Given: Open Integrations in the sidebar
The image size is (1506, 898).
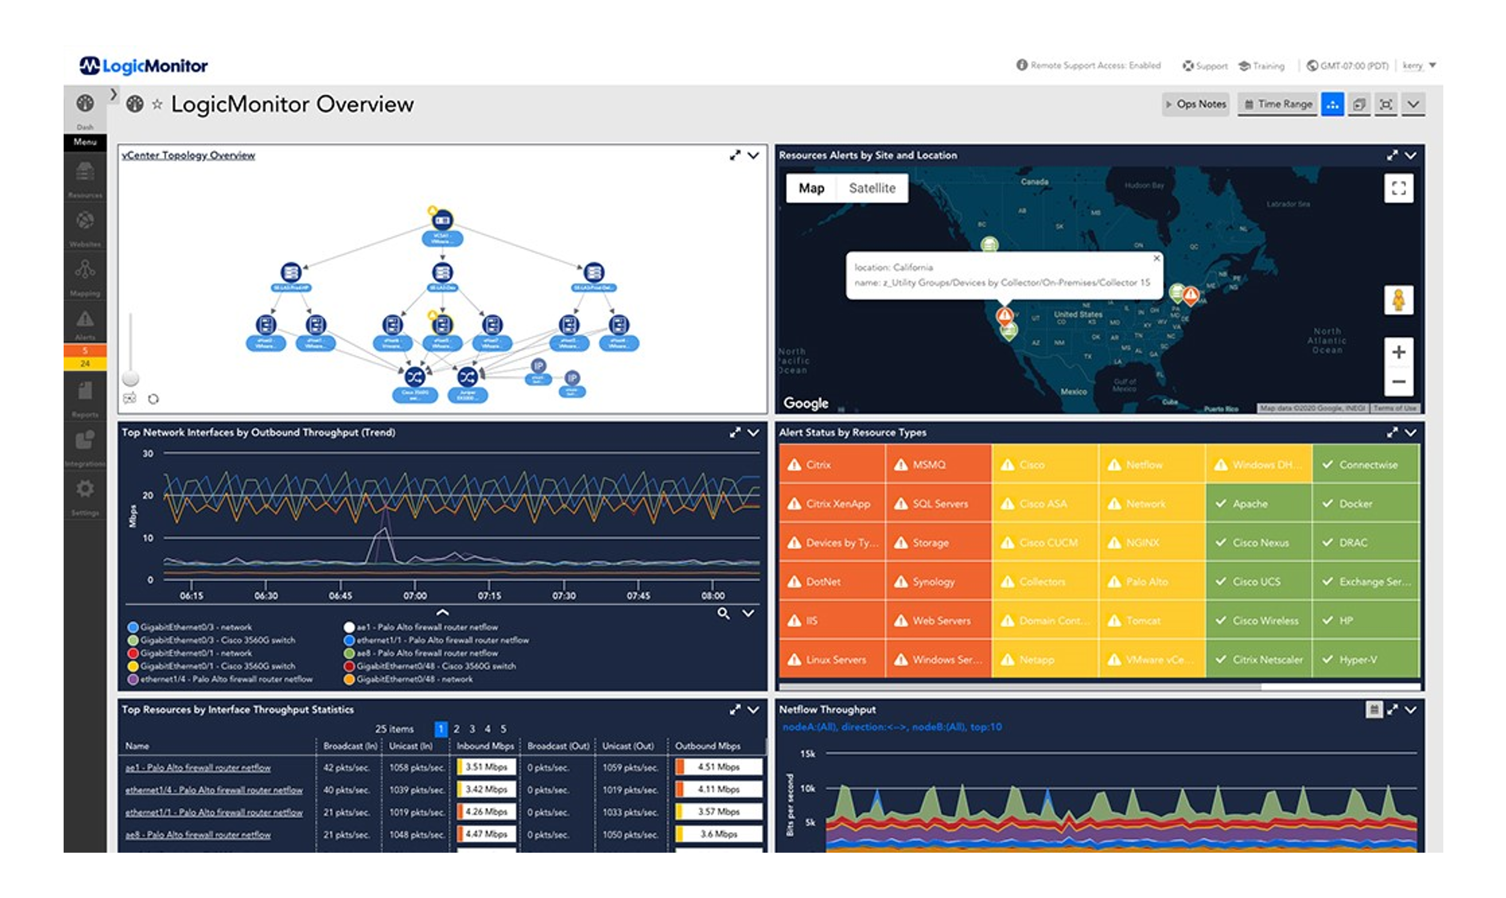Looking at the screenshot, I should point(85,447).
